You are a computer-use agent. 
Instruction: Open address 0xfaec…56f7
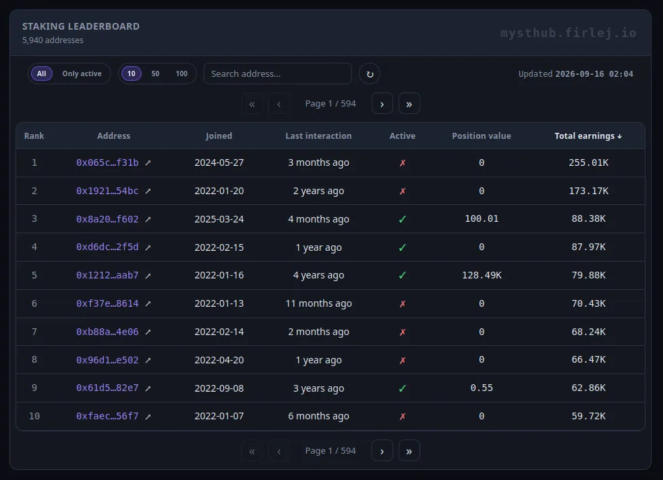[107, 416]
